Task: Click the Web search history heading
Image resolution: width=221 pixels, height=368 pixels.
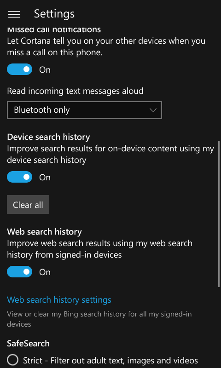Action: [44, 232]
